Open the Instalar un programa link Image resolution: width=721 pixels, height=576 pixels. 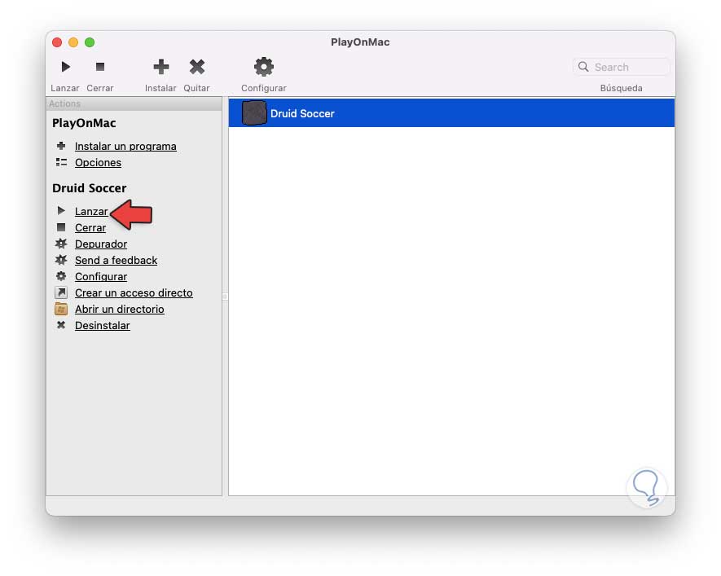[x=125, y=146]
